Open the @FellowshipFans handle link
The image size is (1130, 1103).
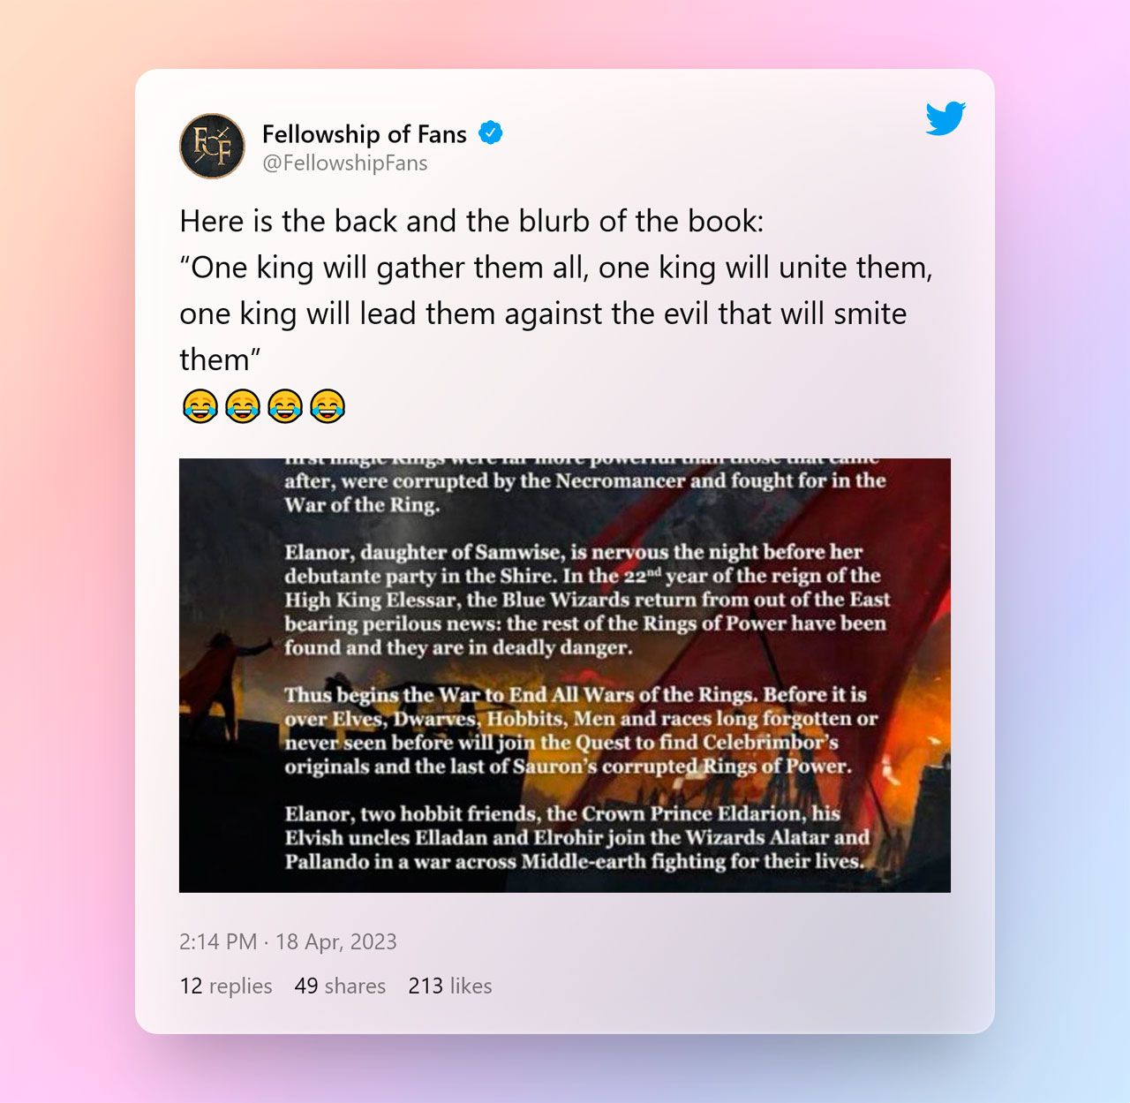tap(345, 163)
